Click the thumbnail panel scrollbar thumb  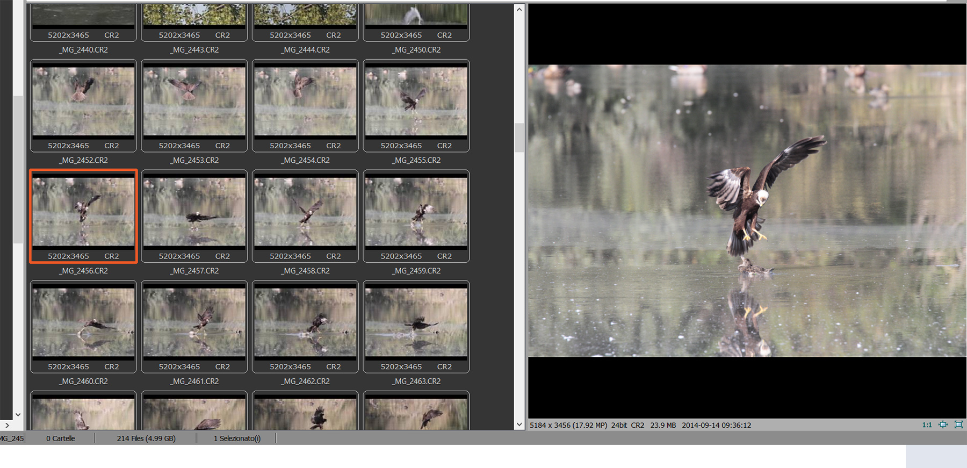[519, 138]
